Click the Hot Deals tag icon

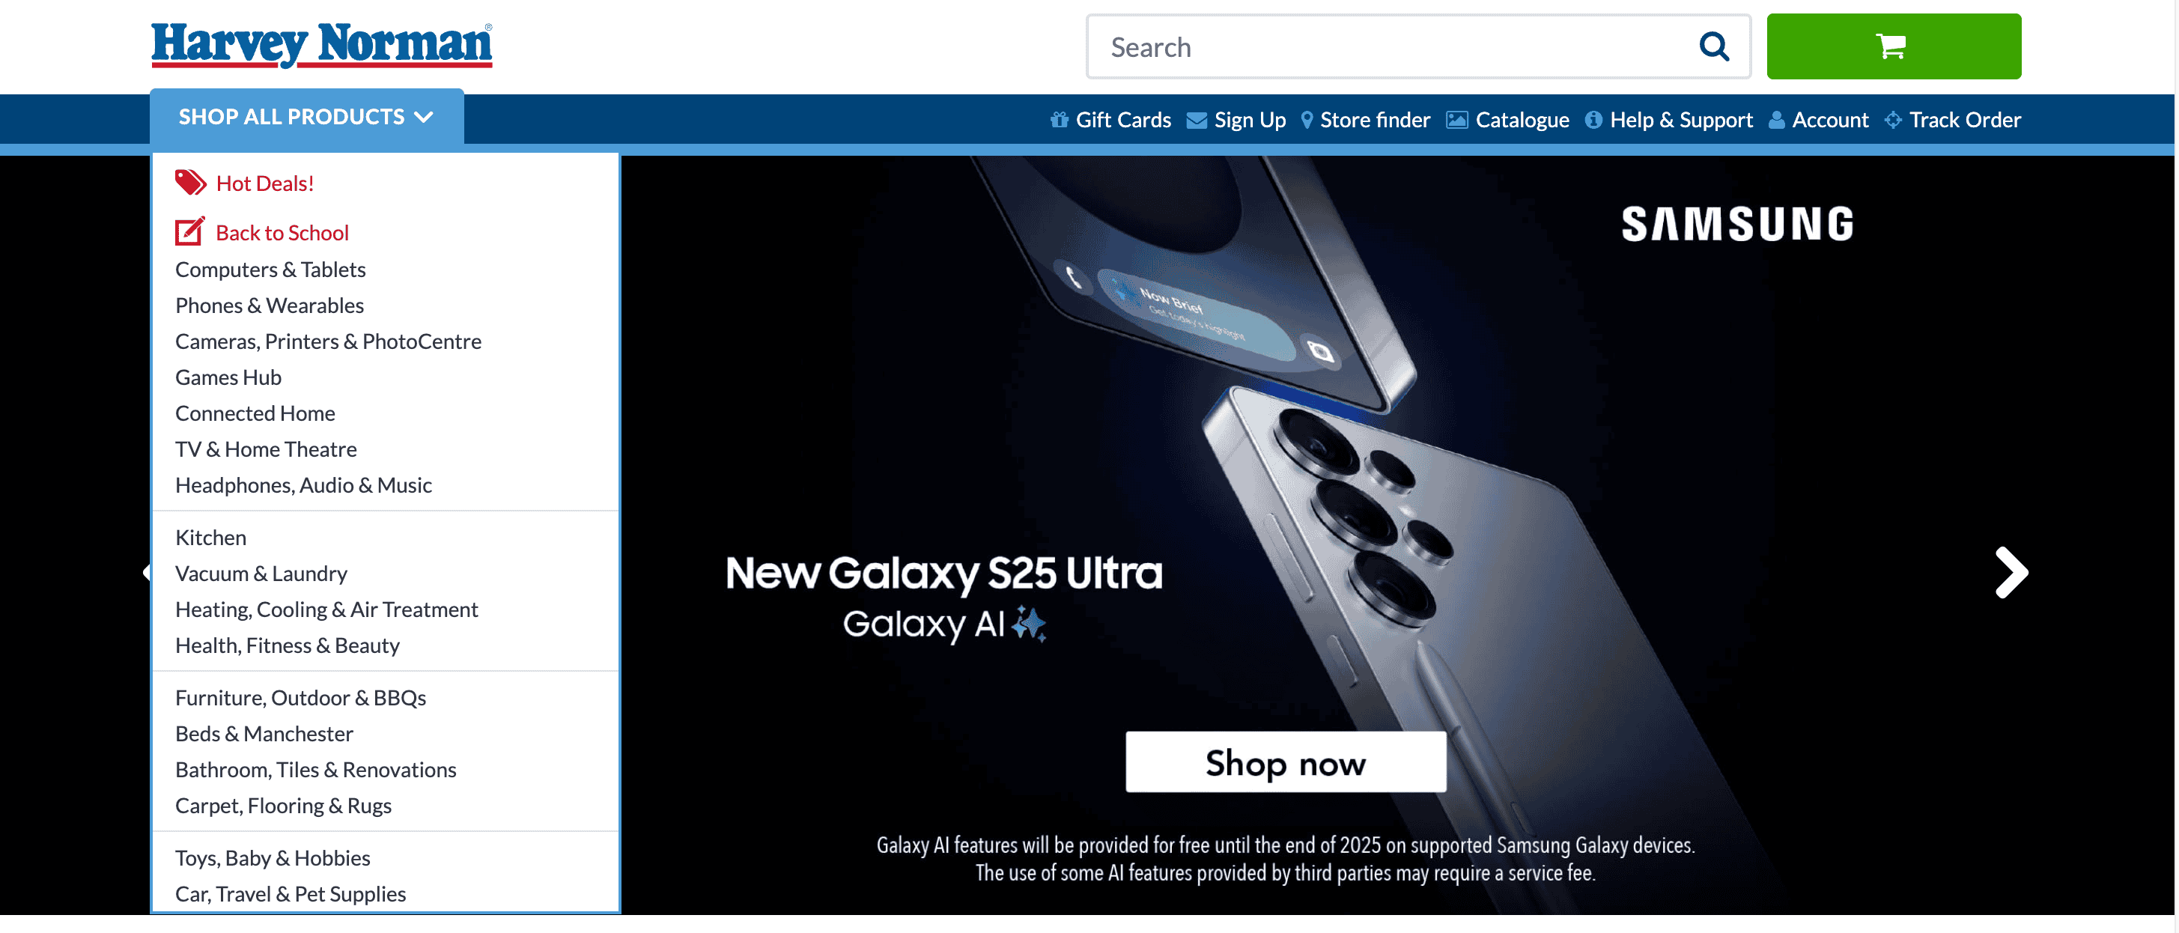coord(190,182)
